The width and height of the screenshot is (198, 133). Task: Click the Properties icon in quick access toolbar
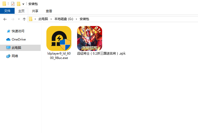coord(13,4)
